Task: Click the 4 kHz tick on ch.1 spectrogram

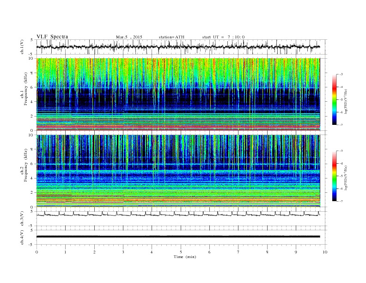Action: (32, 102)
